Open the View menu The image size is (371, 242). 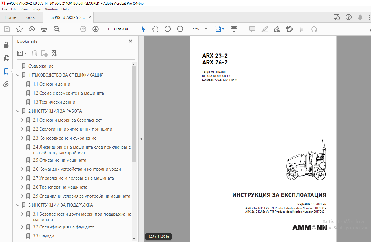(x=24, y=9)
